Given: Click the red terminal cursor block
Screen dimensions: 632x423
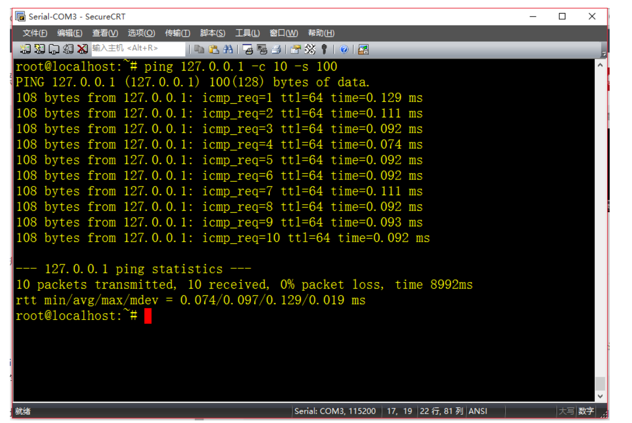Looking at the screenshot, I should tap(148, 316).
